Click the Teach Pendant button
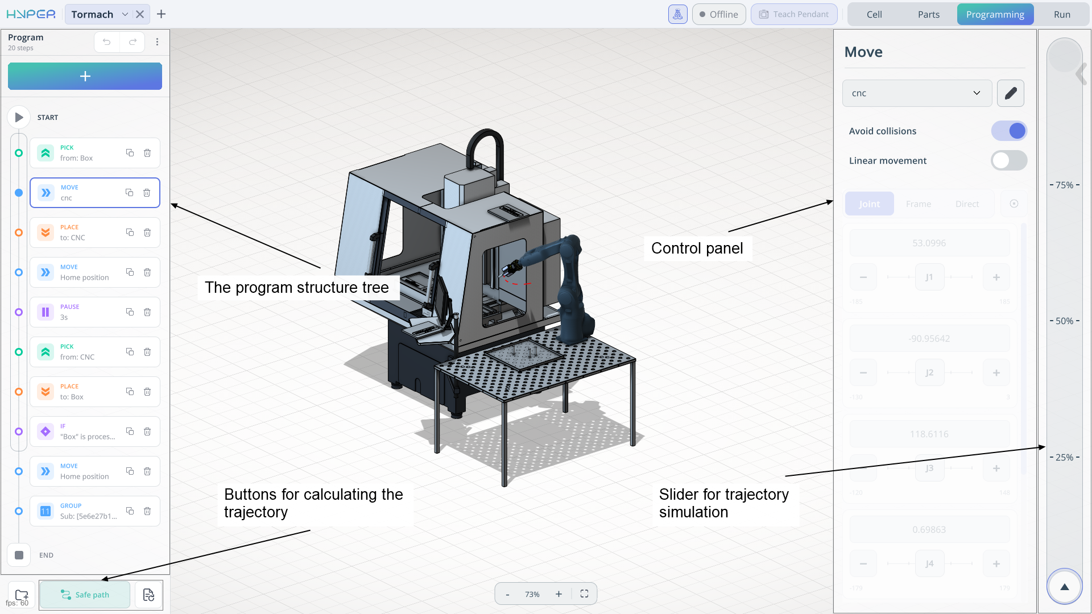Screen dimensions: 1092x614 coord(794,14)
